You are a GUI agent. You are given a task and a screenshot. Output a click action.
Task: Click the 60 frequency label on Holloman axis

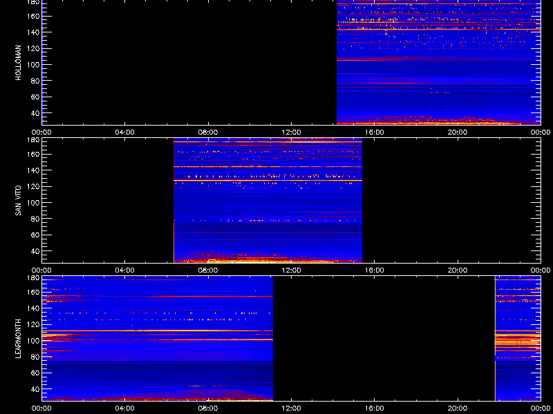click(37, 97)
